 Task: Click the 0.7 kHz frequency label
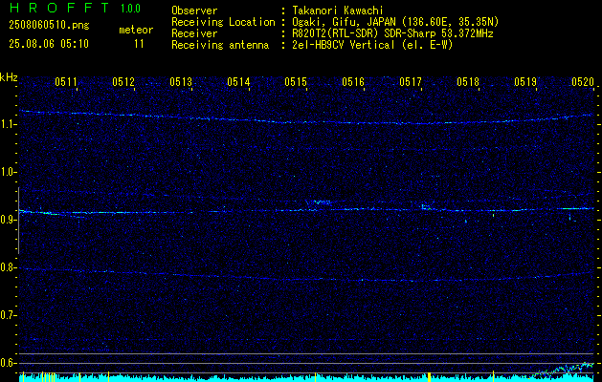(8, 315)
